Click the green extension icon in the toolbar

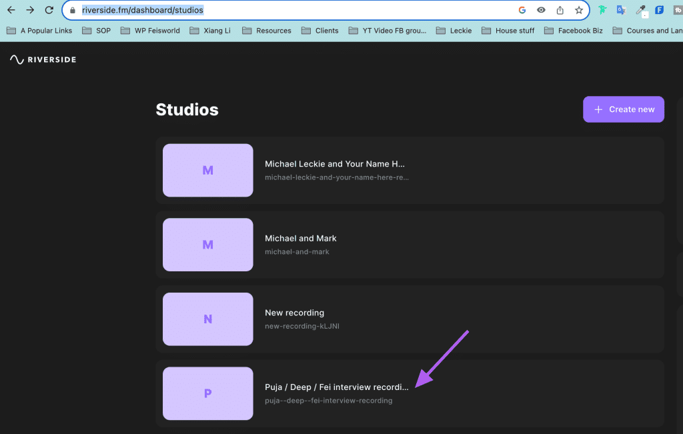coord(602,10)
